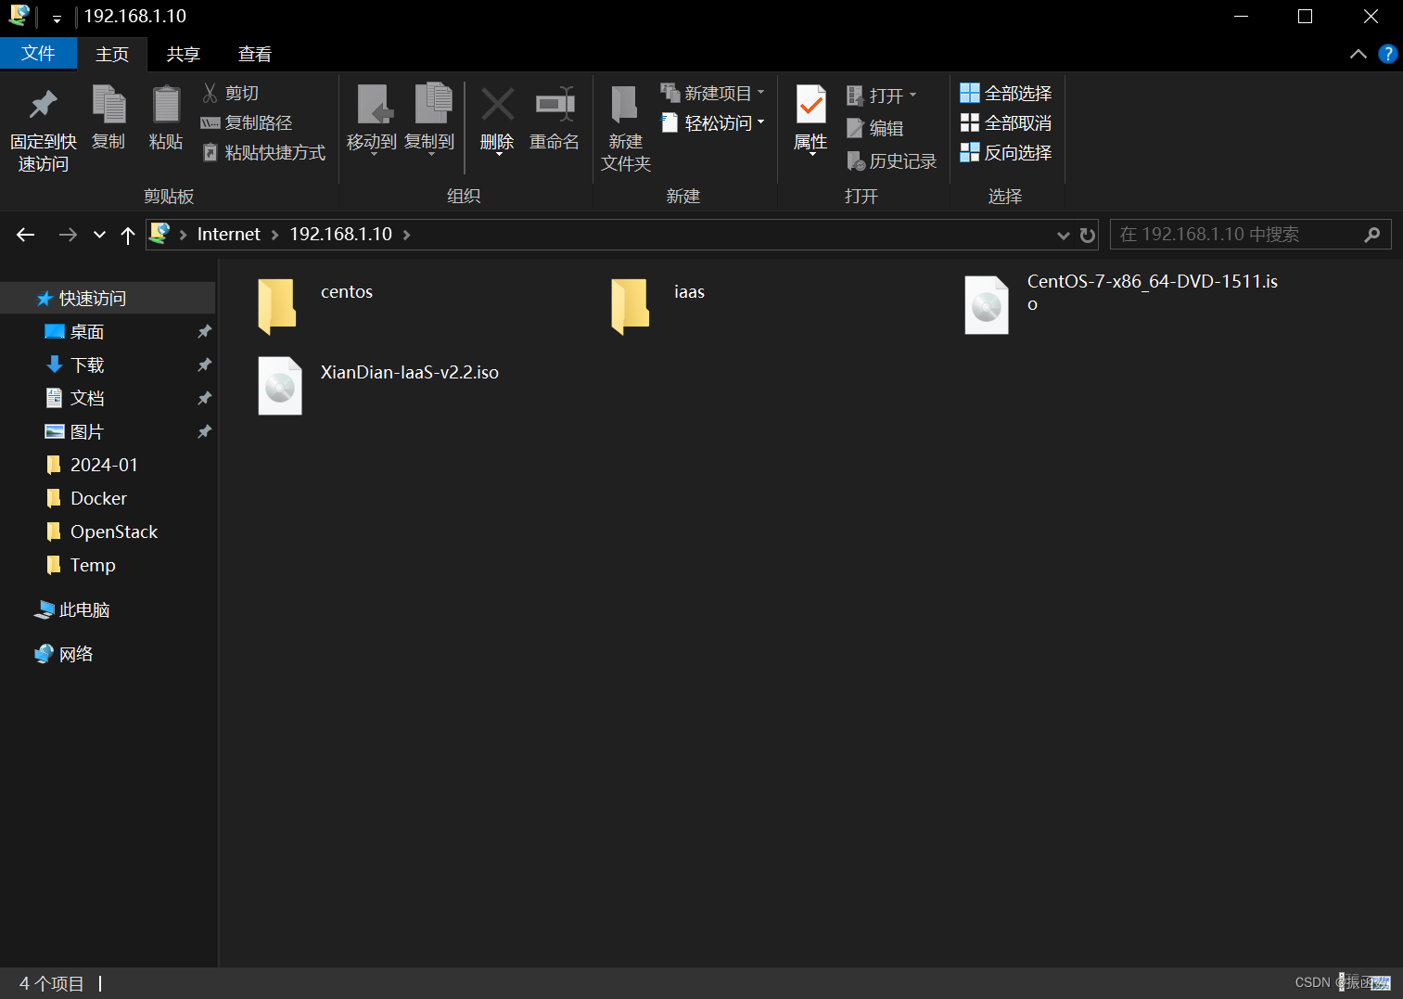
Task: Select the centos folder icon
Action: [x=277, y=305]
